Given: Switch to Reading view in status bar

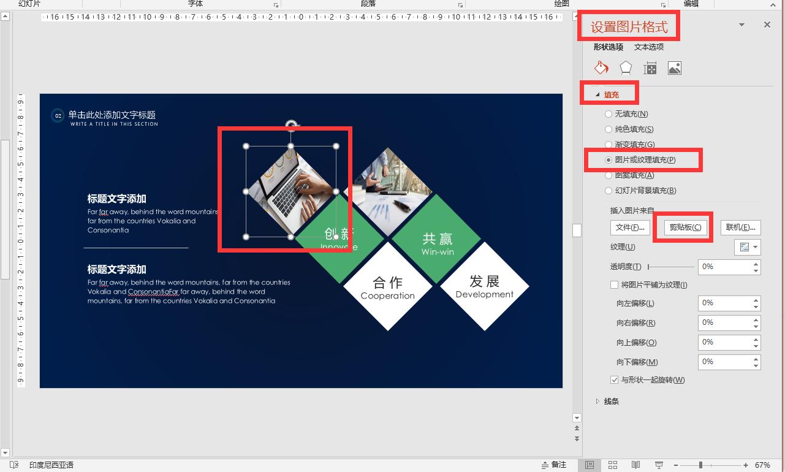Looking at the screenshot, I should 635,465.
